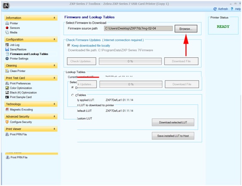242x186 pixels.
Task: Click the lowest Print PRN File icon
Action: [x=8, y=158]
